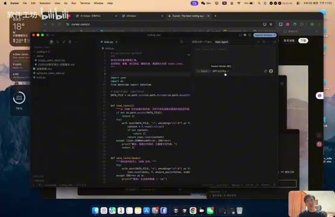Bookmark the page with the star icon
Image resolution: width=335 pixels, height=217 pixels.
tap(271, 24)
